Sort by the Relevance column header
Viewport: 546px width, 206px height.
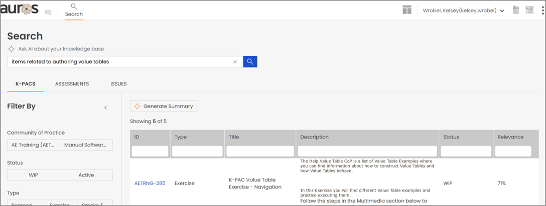point(510,137)
